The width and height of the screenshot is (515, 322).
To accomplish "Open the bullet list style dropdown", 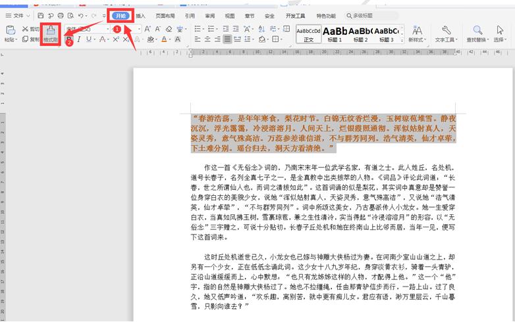I will pos(203,29).
